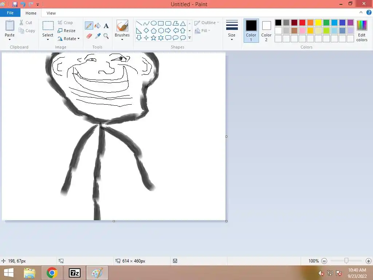
Task: Click the Brushes icon
Action: pos(122,26)
